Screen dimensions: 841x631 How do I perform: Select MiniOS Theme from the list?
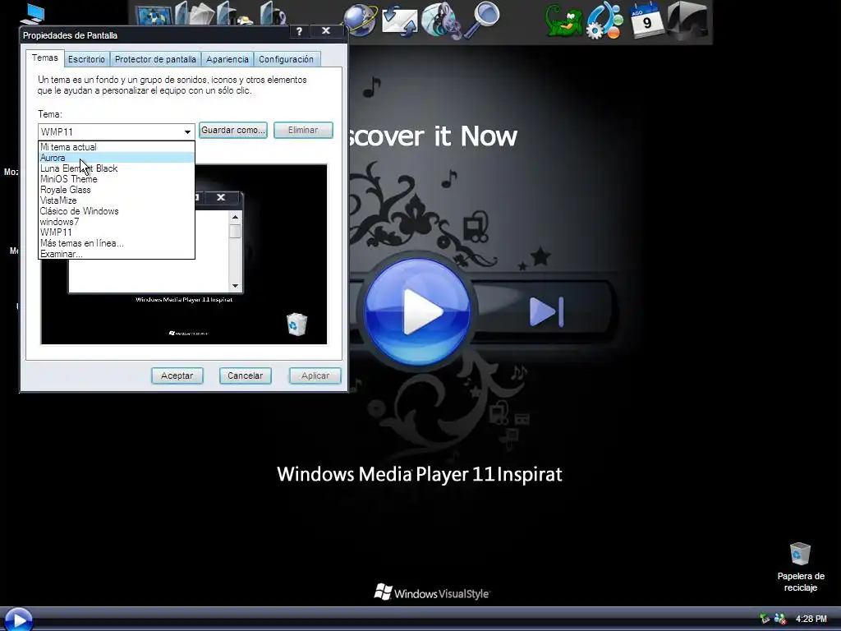click(117, 179)
